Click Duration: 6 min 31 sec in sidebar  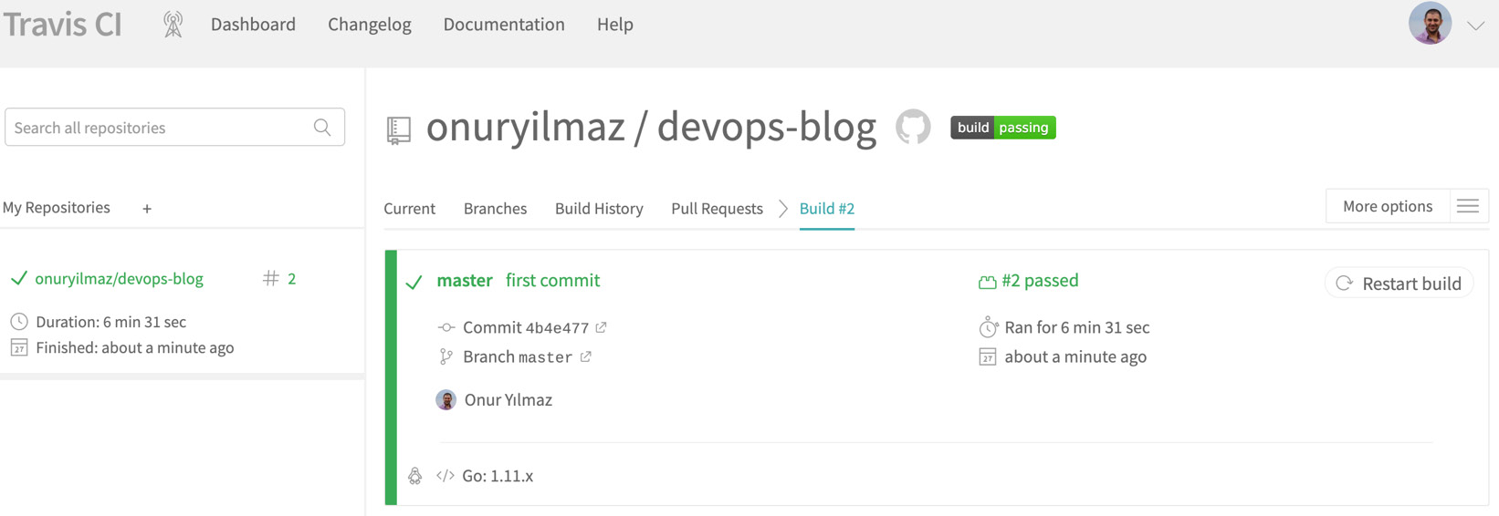pyautogui.click(x=111, y=322)
